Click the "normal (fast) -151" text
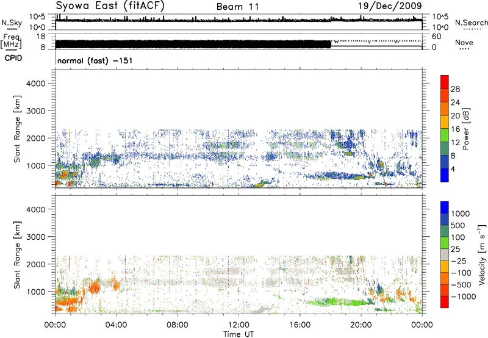Viewport: 488px width, 338px height. [95, 60]
